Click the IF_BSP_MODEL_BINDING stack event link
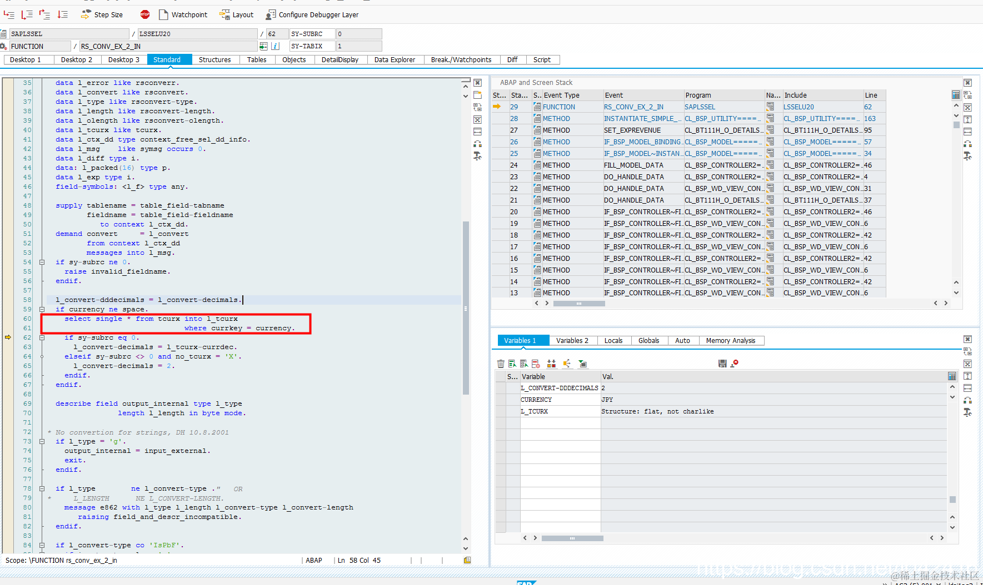The height and width of the screenshot is (585, 983). (643, 142)
